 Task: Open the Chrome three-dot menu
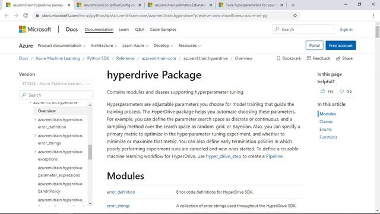[373, 15]
